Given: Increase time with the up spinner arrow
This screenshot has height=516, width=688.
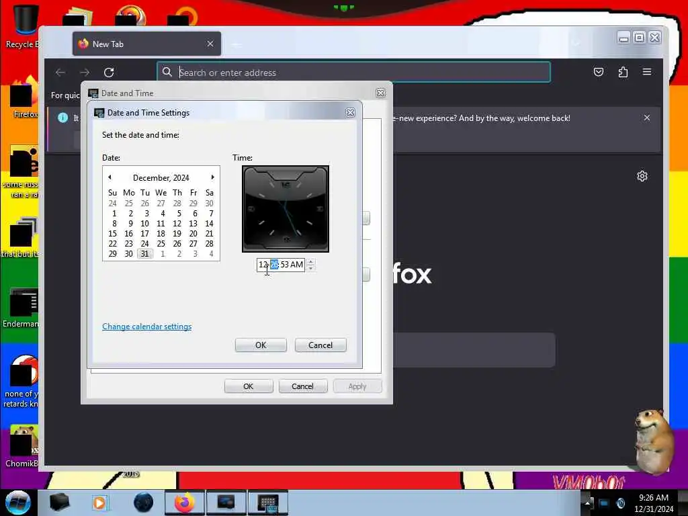Looking at the screenshot, I should coord(310,262).
